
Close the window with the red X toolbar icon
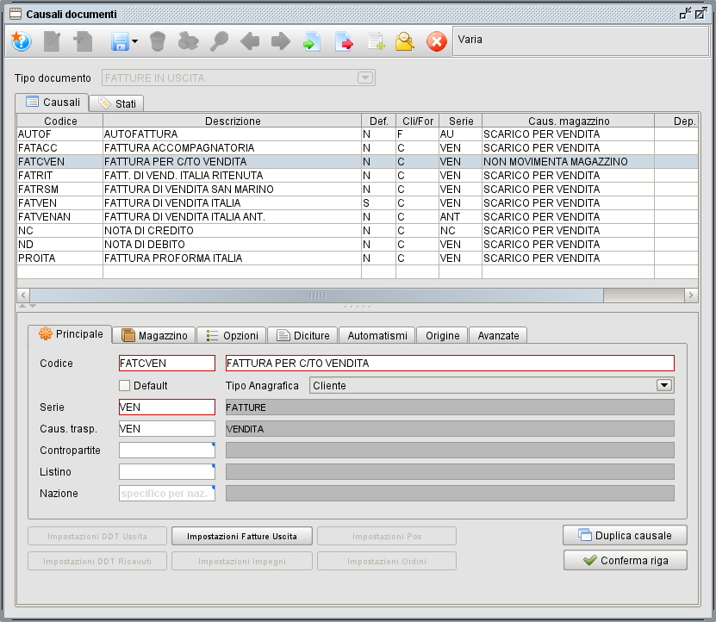[433, 41]
